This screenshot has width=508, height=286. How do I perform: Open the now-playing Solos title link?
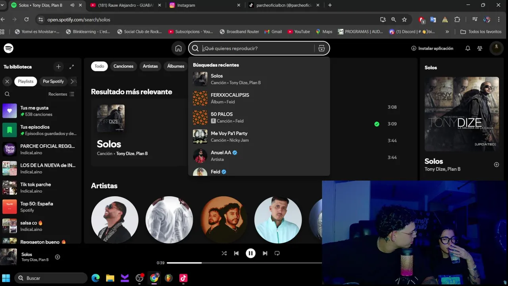[x=27, y=254]
